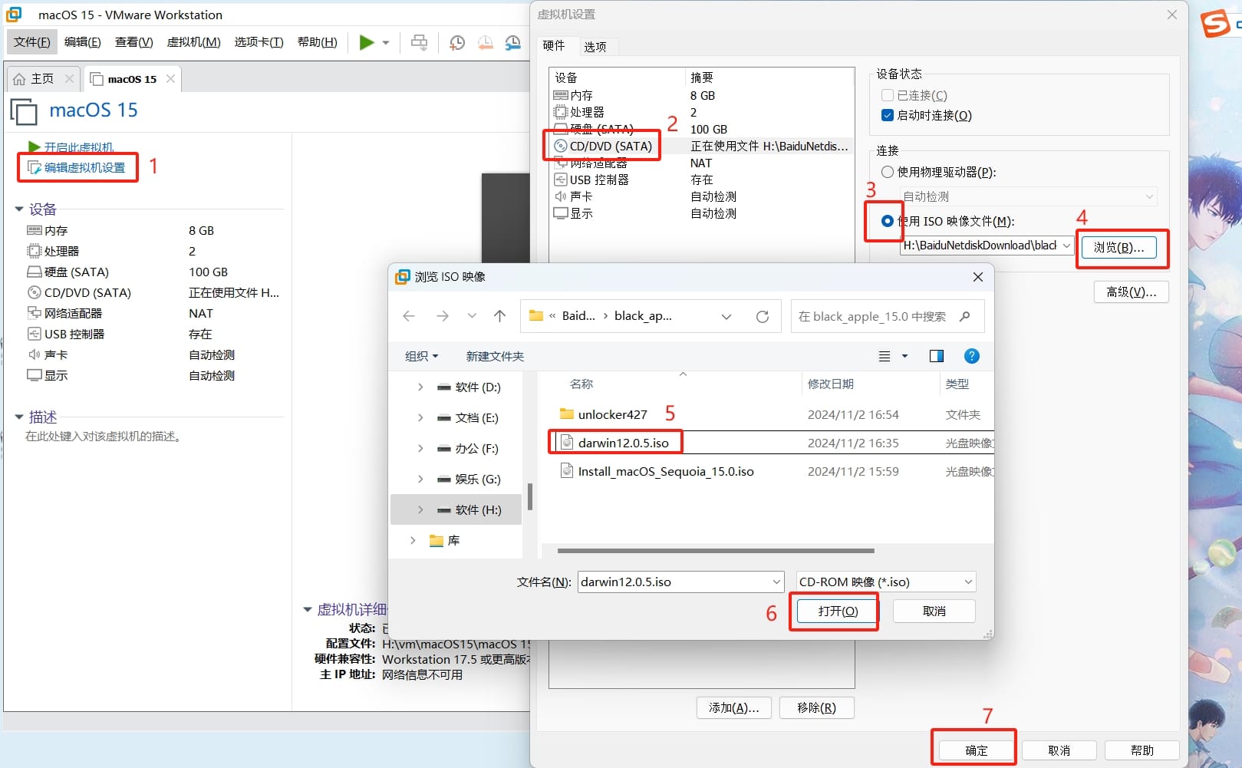Viewport: 1242px width, 768px height.
Task: Close the 主页 tab
Action: (70, 78)
